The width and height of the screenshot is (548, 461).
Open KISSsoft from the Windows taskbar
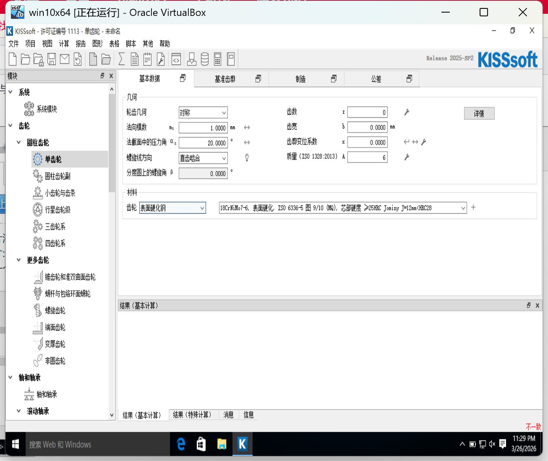(243, 444)
